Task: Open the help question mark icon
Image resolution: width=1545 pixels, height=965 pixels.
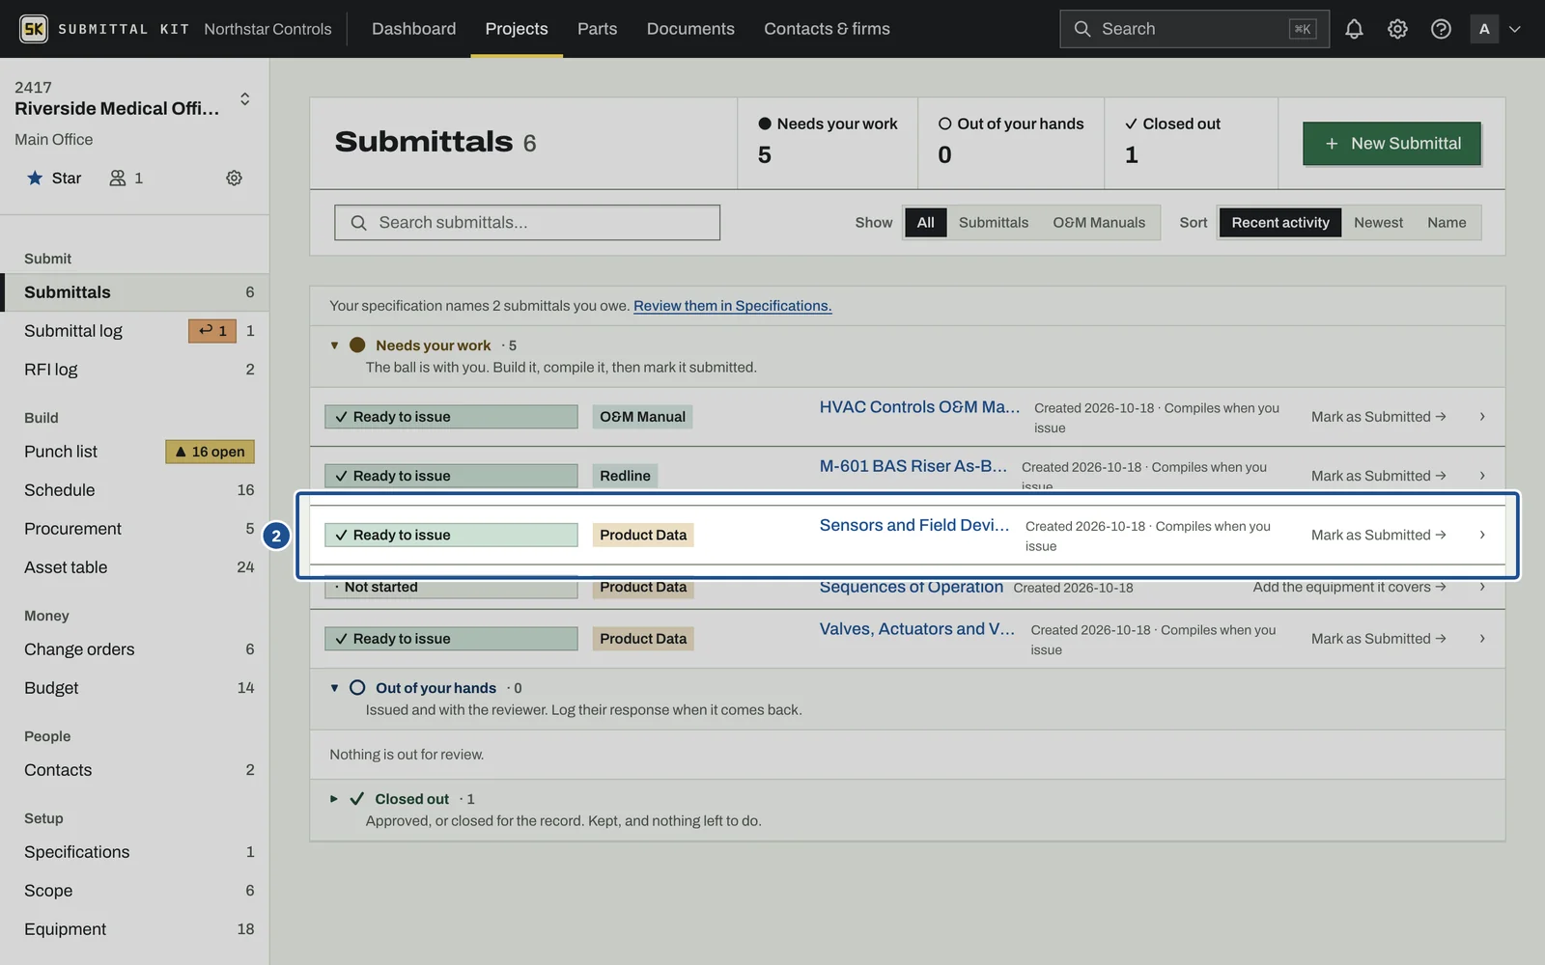Action: coord(1441,29)
